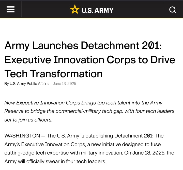Open the hamburger navigation menu

[x=10, y=10]
